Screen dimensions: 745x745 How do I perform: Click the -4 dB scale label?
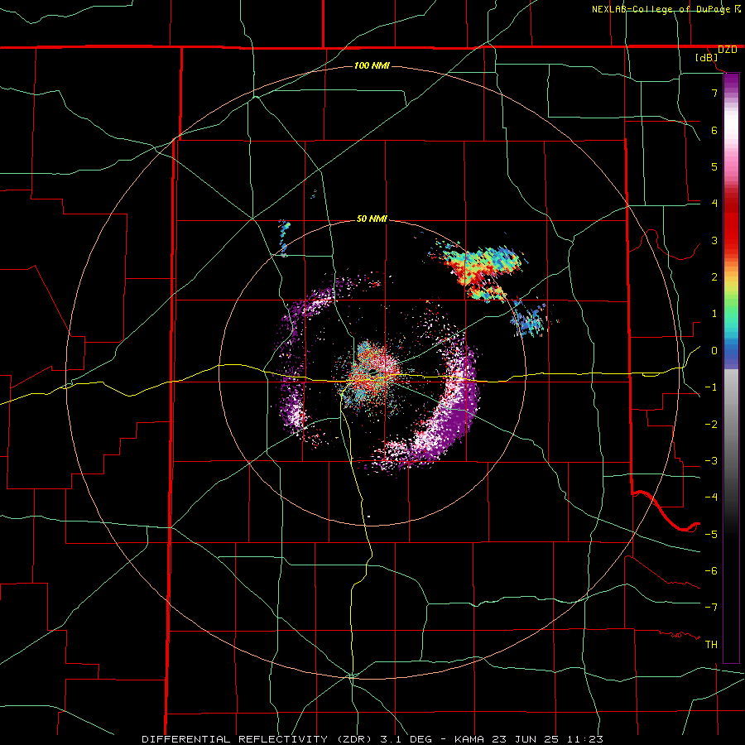tap(711, 497)
